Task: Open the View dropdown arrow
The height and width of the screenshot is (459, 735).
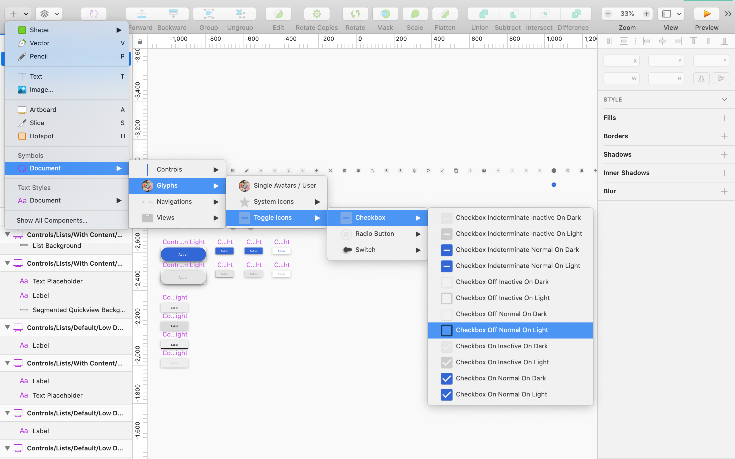Action: [x=679, y=14]
